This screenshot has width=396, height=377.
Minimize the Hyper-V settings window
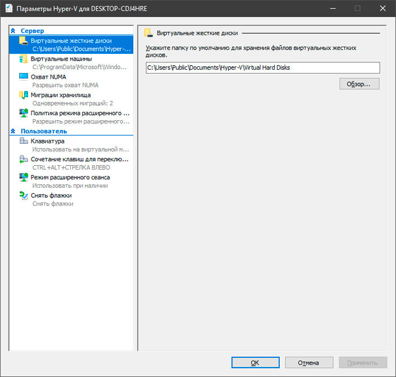[x=333, y=8]
